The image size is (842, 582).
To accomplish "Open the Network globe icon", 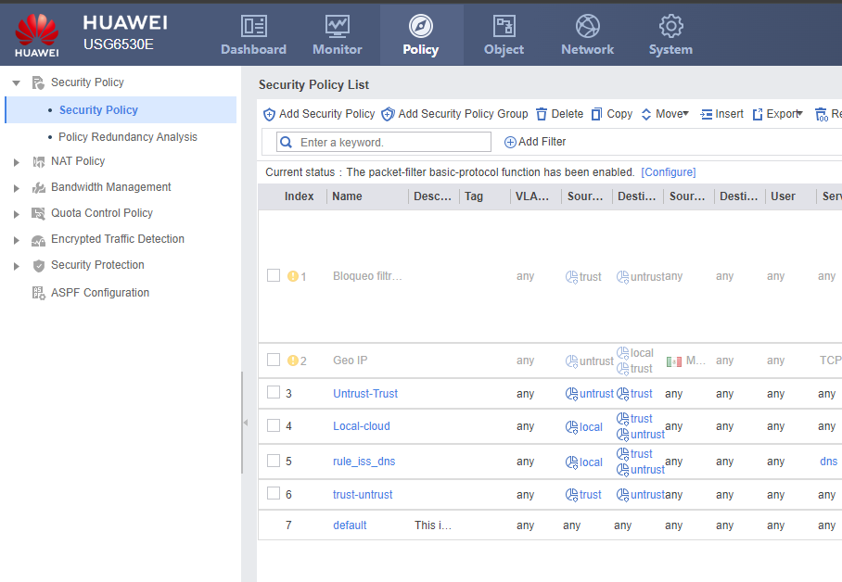I will 588,26.
